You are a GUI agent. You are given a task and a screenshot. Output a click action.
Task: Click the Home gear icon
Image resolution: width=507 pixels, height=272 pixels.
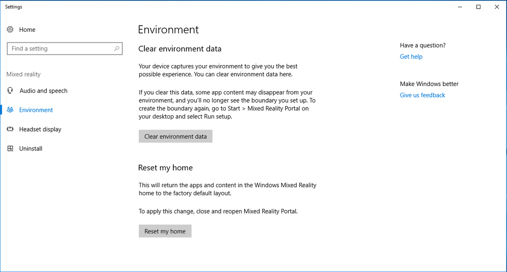[x=10, y=30]
